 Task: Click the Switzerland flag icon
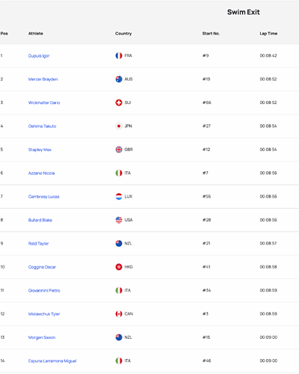pos(119,102)
